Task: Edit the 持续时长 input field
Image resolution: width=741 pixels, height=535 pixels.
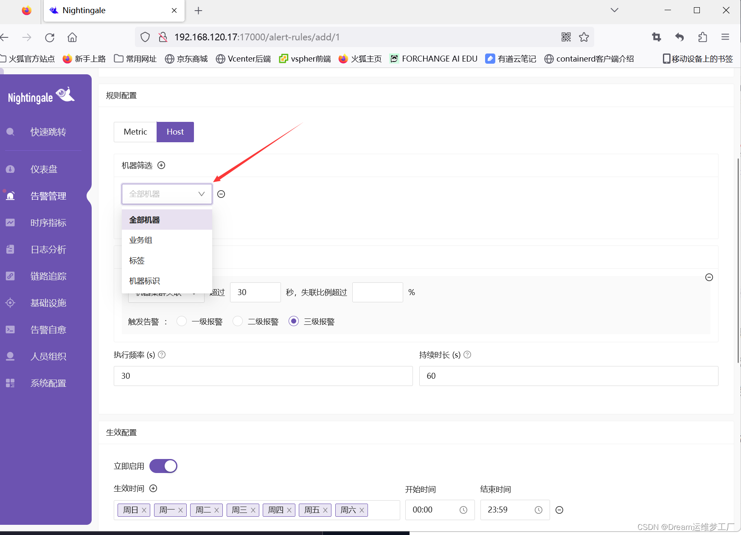Action: click(569, 376)
